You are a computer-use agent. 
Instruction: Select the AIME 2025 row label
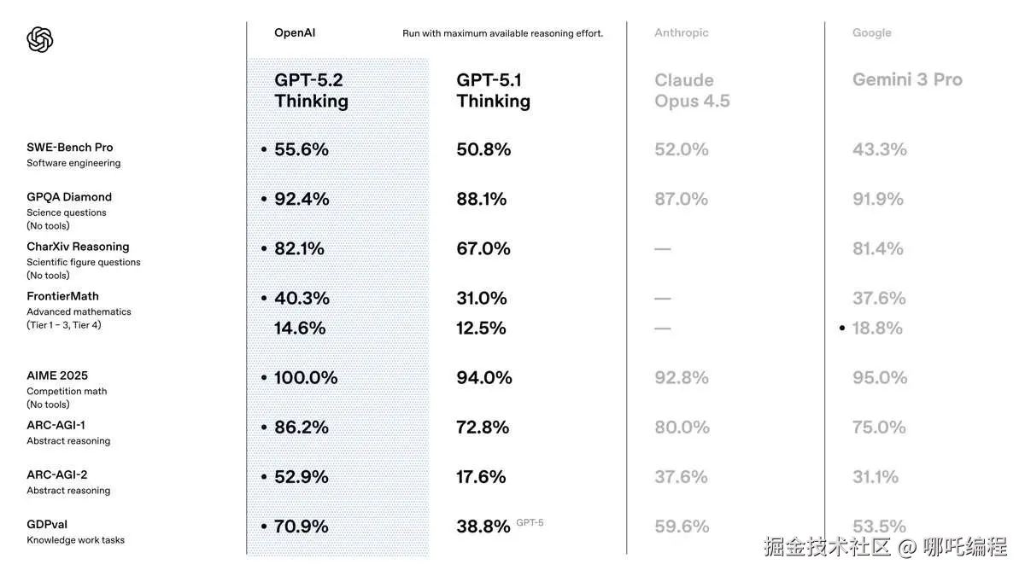tap(57, 375)
